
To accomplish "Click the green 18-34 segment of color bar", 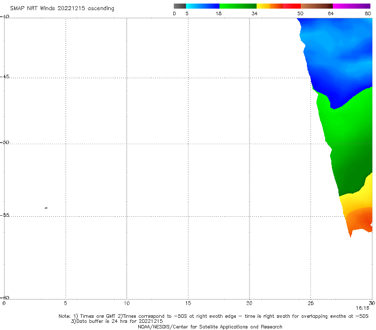I will 238,6.
